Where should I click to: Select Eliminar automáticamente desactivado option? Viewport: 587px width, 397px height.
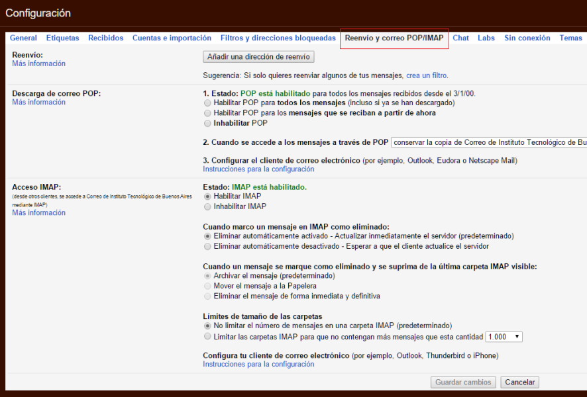click(208, 246)
